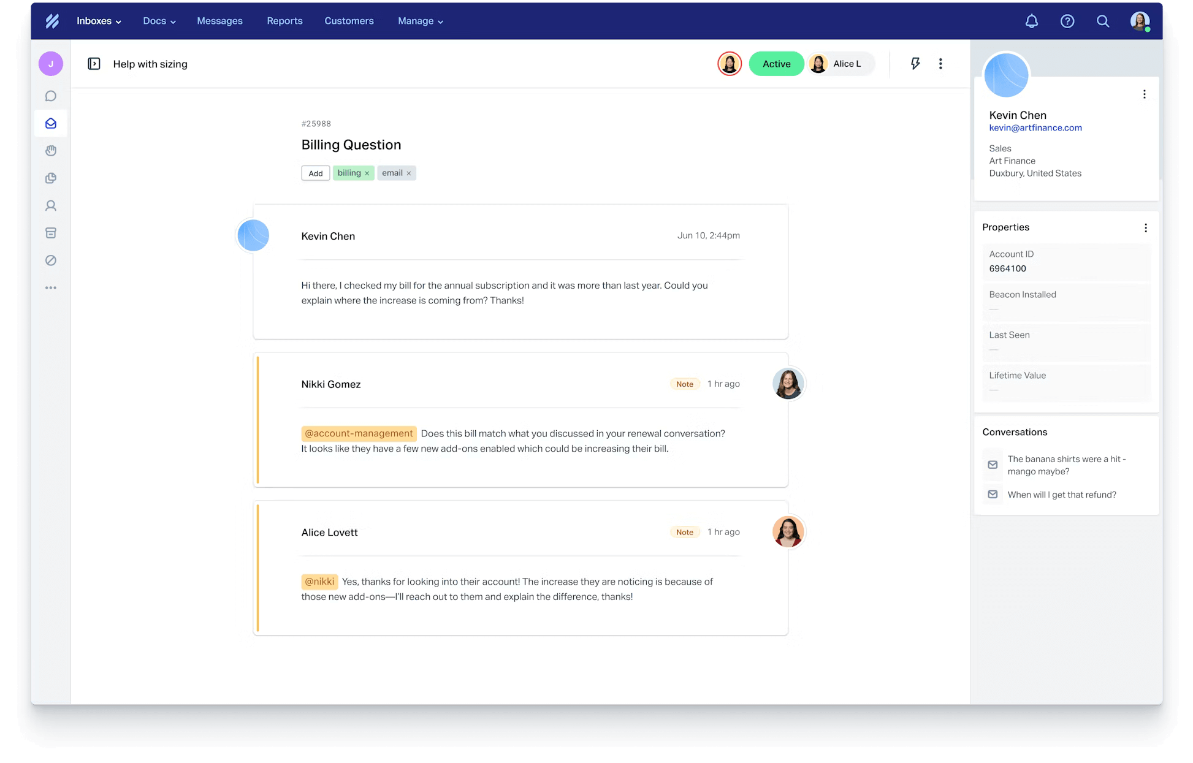Click the Note badge on Nikki's thread
Image resolution: width=1193 pixels, height=763 pixels.
[685, 384]
